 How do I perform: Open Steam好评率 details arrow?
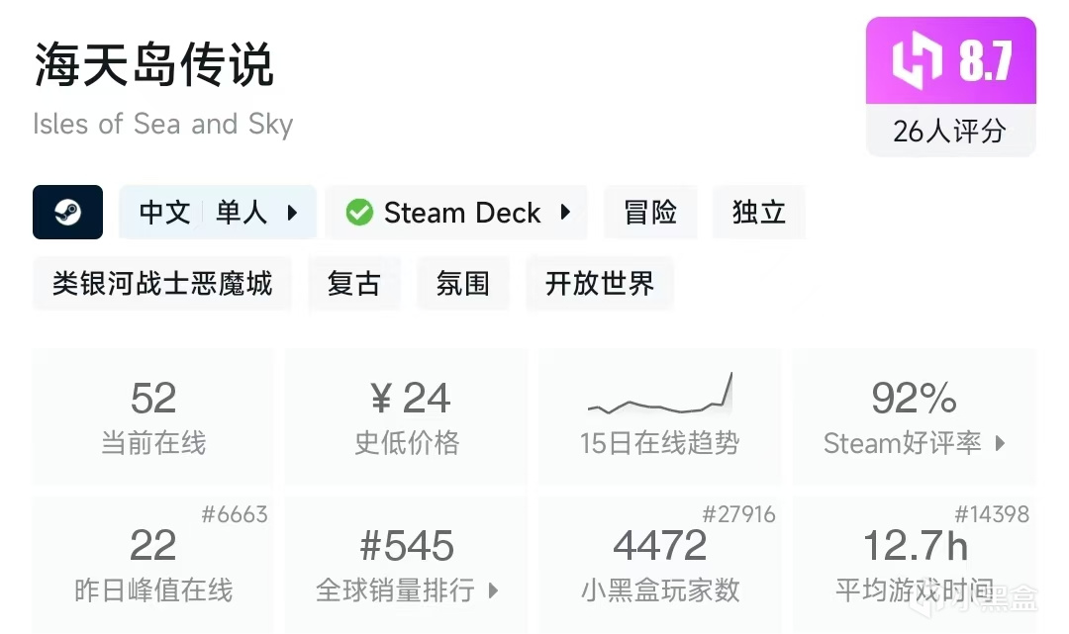1000,444
